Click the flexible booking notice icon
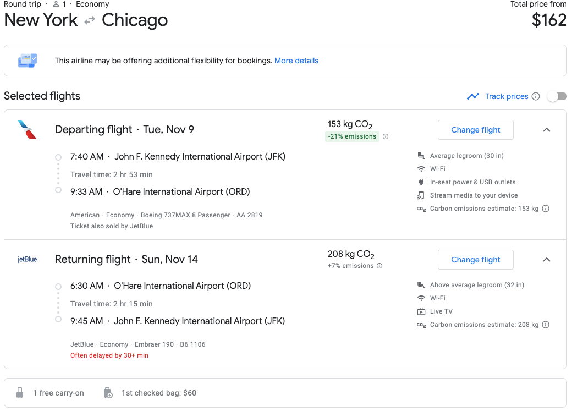Image resolution: width=572 pixels, height=411 pixels. 28,61
